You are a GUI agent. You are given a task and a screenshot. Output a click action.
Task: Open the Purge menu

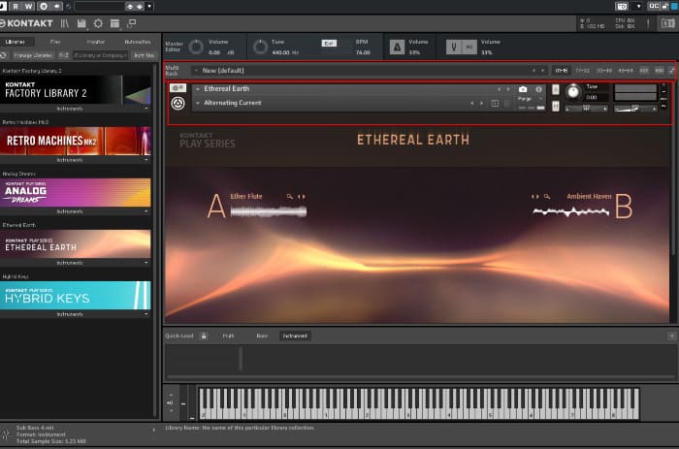(x=529, y=99)
